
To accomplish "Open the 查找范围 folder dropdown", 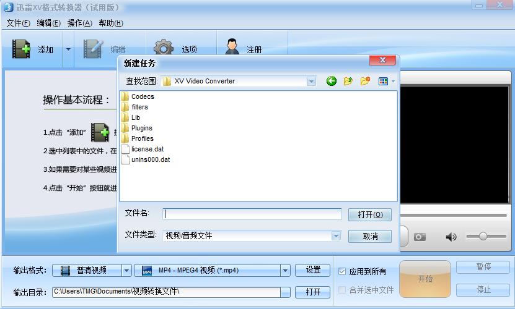I will [311, 81].
